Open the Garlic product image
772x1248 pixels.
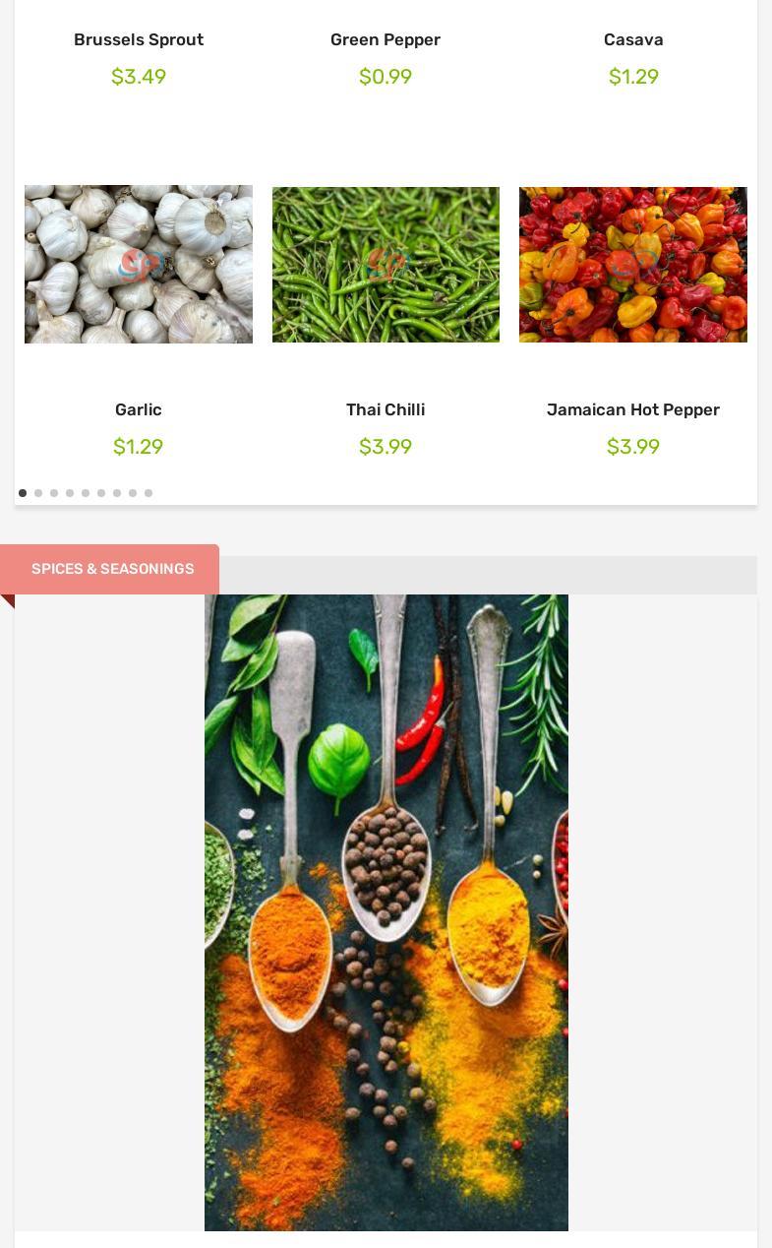point(139,264)
